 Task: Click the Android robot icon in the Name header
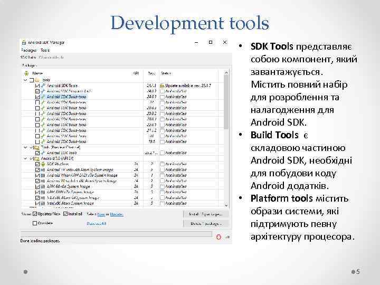click(x=26, y=73)
